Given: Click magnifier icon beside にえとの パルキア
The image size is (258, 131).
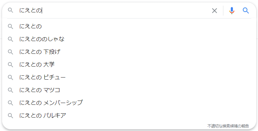Looking at the screenshot, I should (11, 115).
